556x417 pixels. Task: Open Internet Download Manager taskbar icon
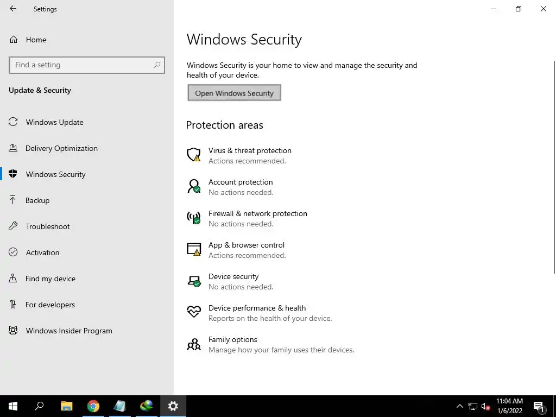pos(146,406)
